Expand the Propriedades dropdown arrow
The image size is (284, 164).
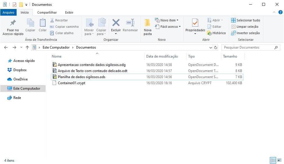(x=195, y=34)
